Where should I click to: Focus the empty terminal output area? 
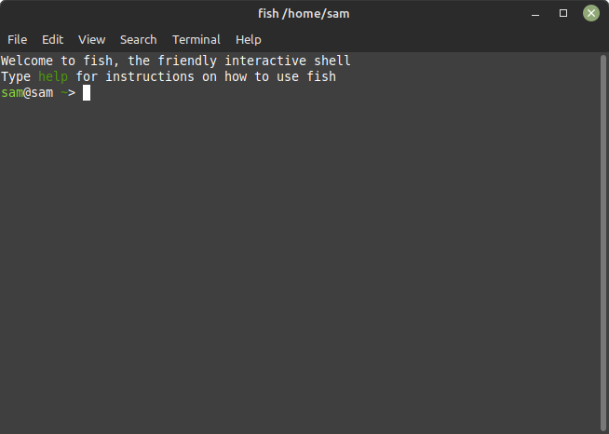300,264
